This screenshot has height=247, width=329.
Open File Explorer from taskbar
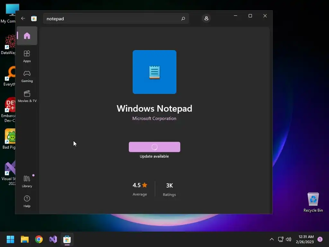[24, 239]
